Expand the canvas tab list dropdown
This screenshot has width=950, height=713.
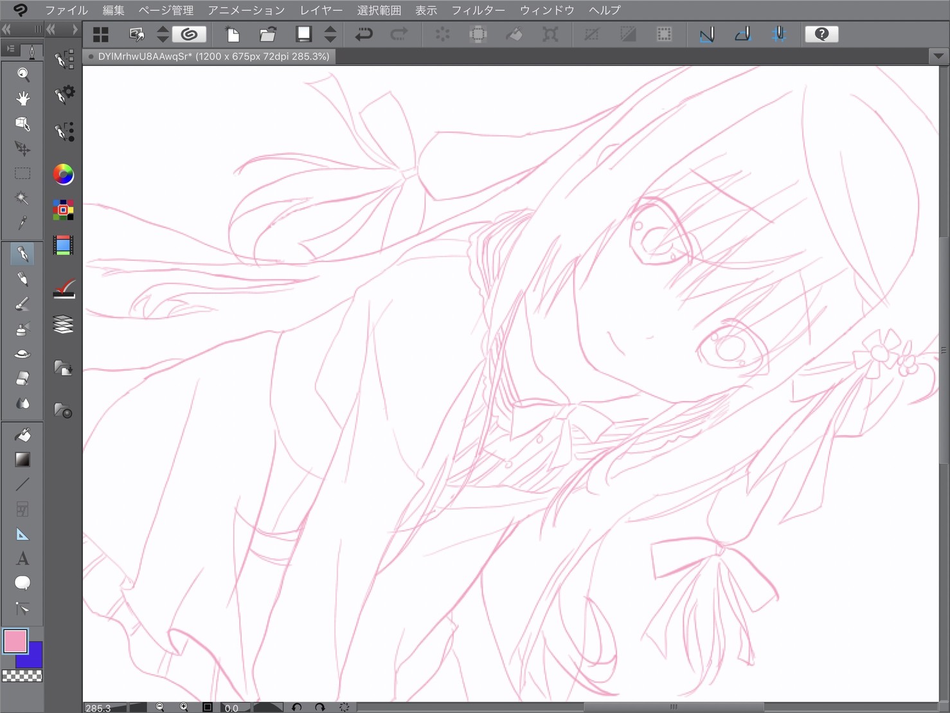pos(938,56)
